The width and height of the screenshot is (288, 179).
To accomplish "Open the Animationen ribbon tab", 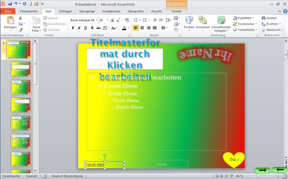I will [111, 11].
